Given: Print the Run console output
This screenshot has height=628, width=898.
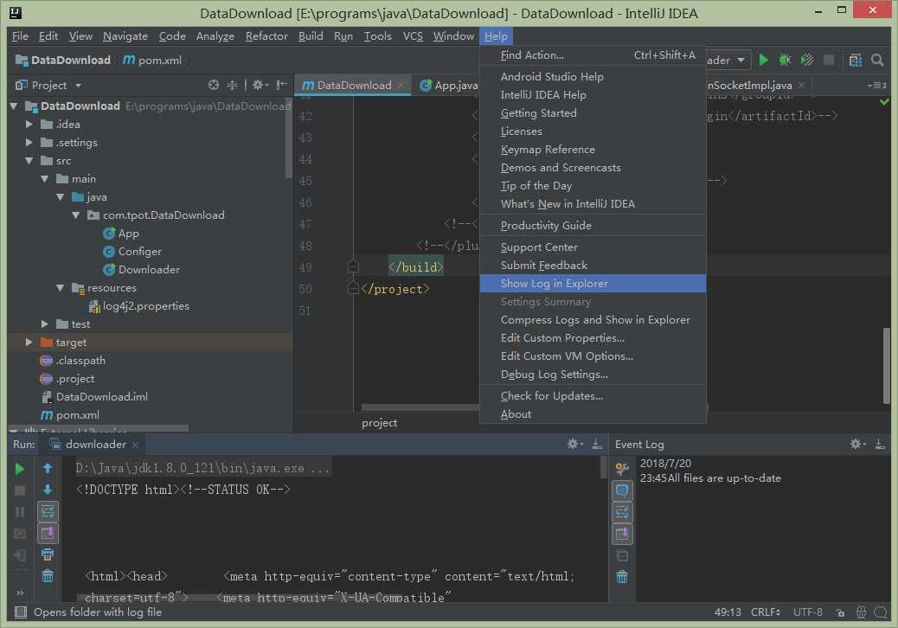Looking at the screenshot, I should pos(48,554).
